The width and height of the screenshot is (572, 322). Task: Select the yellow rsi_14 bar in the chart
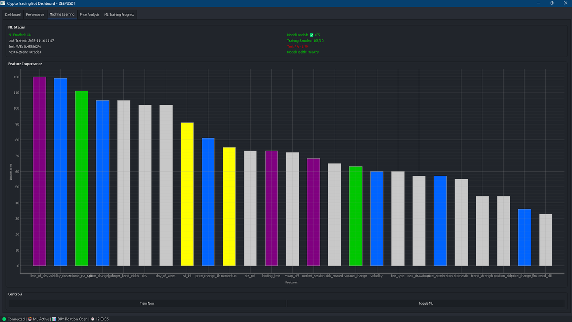[187, 200]
